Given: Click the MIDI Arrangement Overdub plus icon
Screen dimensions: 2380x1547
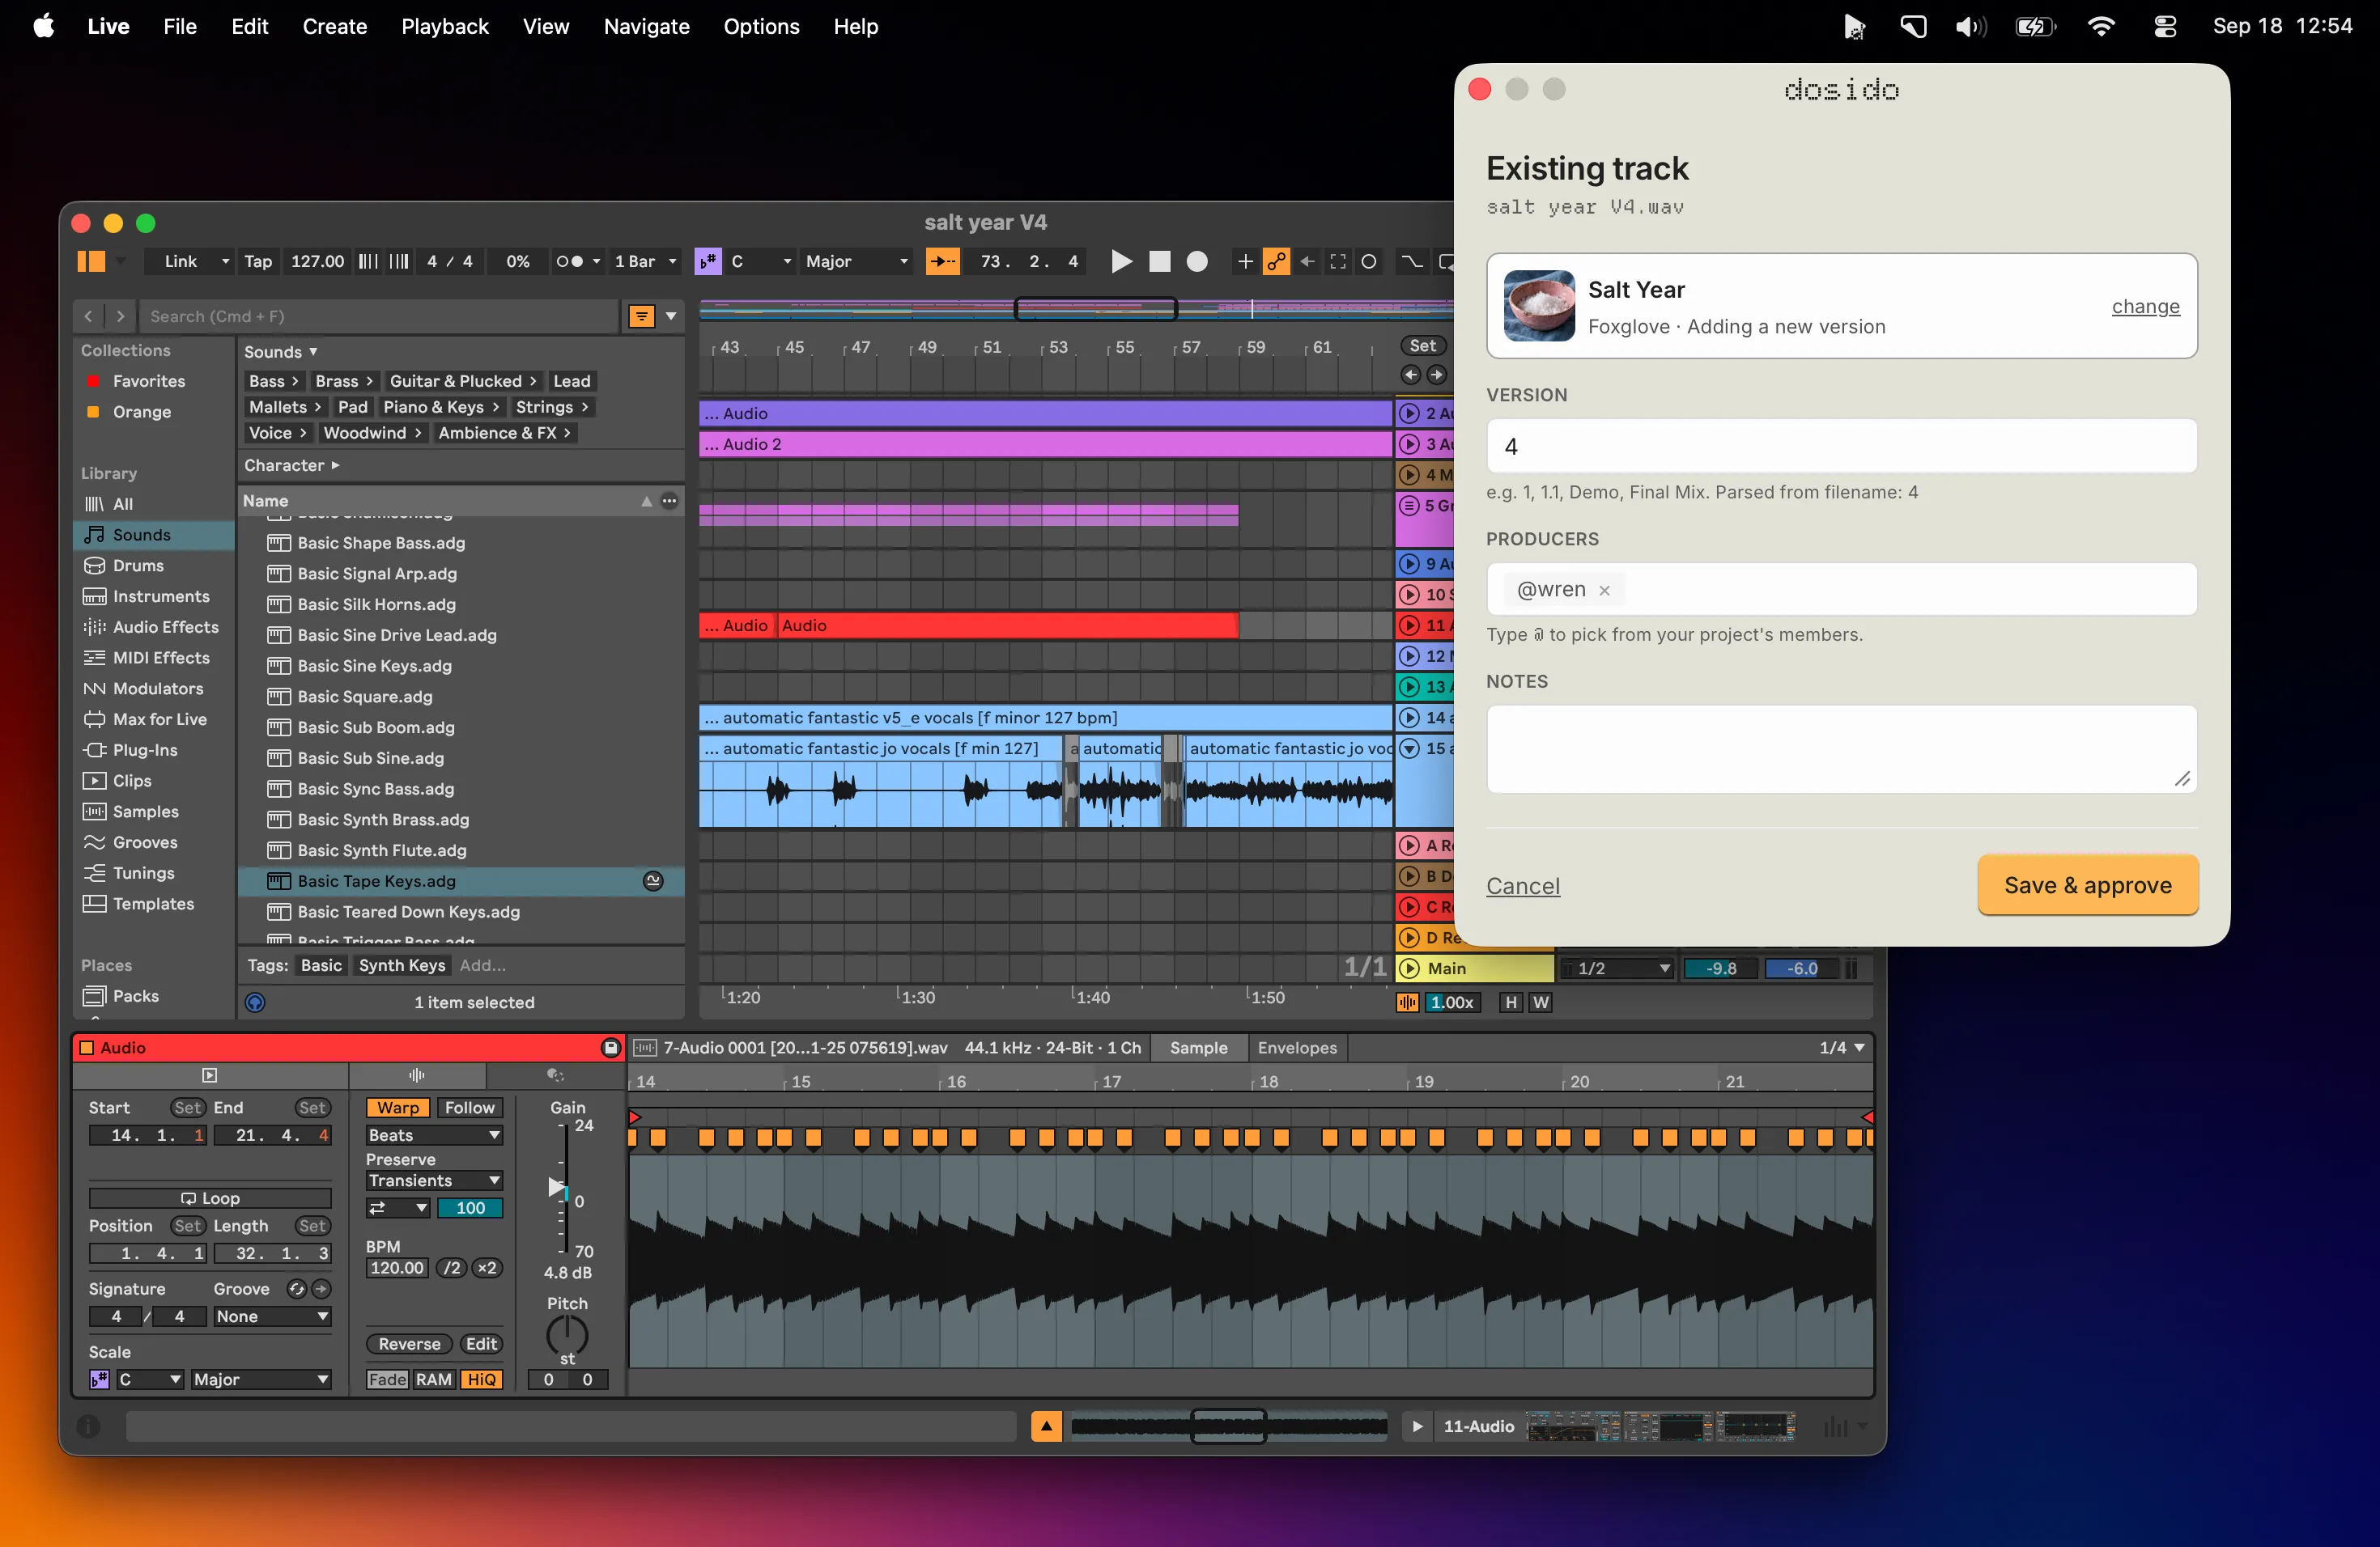Looking at the screenshot, I should point(1245,262).
